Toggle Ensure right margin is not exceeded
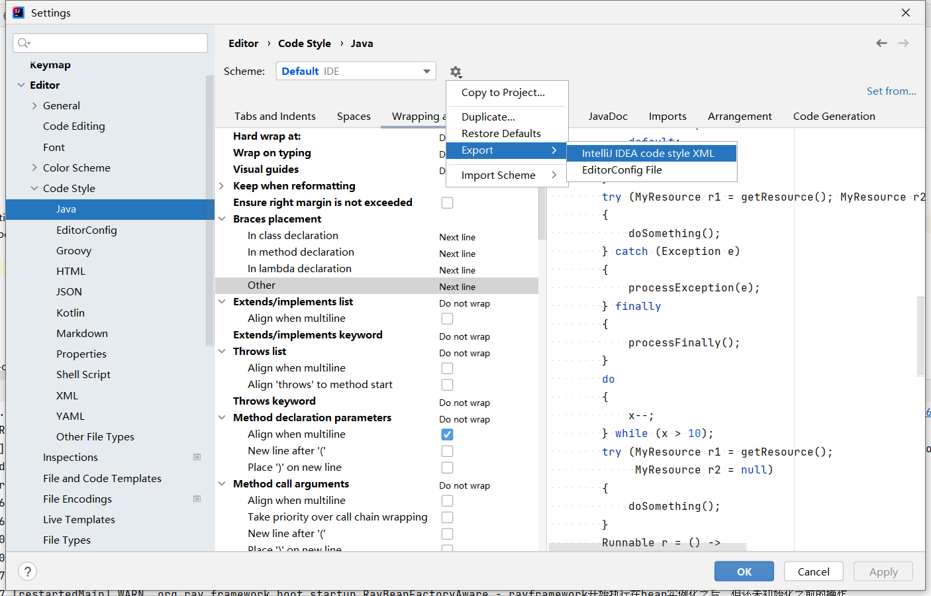The height and width of the screenshot is (596, 931). tap(448, 203)
